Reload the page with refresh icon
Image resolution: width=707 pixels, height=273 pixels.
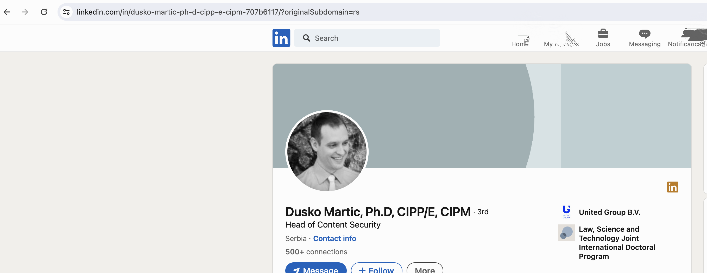[x=44, y=12]
